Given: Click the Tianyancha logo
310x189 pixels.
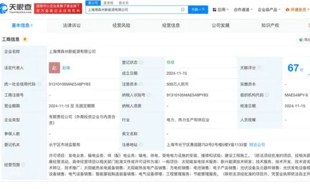Looking at the screenshot, I should coord(16,9).
